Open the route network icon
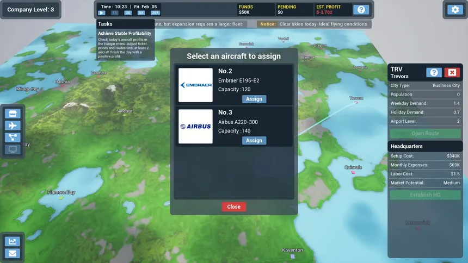Viewport: 468px width, 263px height. click(x=13, y=137)
